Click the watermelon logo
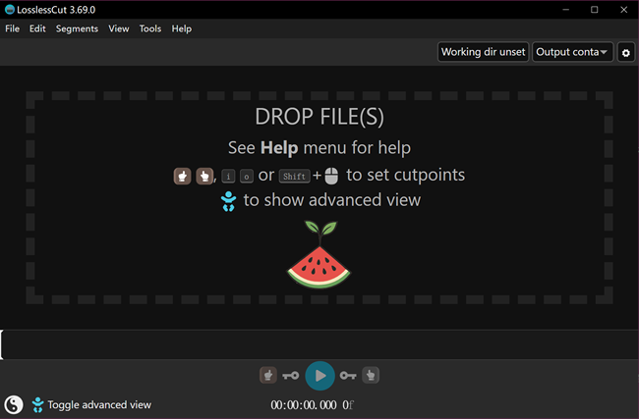The image size is (639, 419). click(319, 255)
